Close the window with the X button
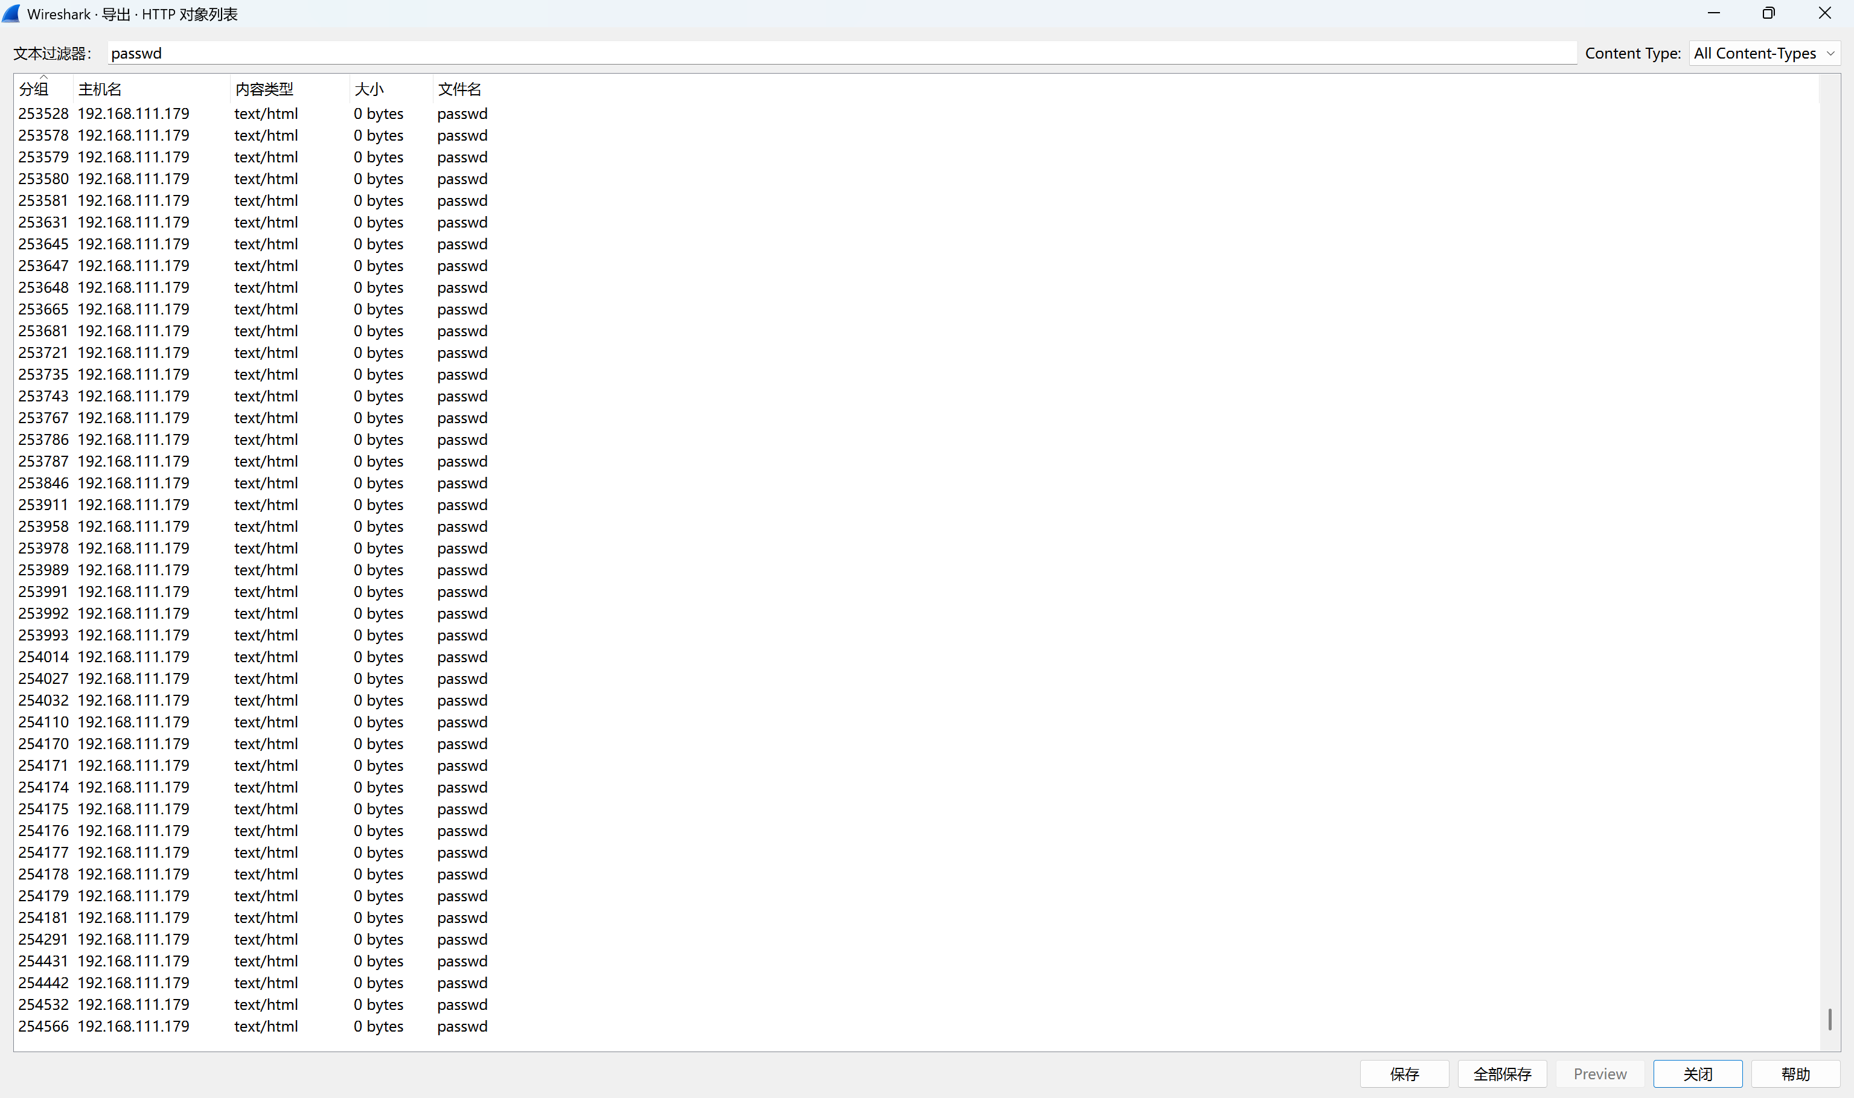 (x=1824, y=13)
